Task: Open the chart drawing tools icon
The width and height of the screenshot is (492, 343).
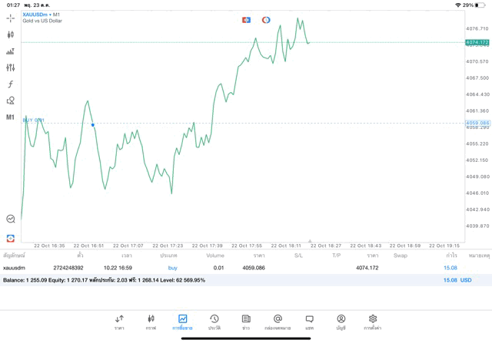Action: click(x=10, y=51)
